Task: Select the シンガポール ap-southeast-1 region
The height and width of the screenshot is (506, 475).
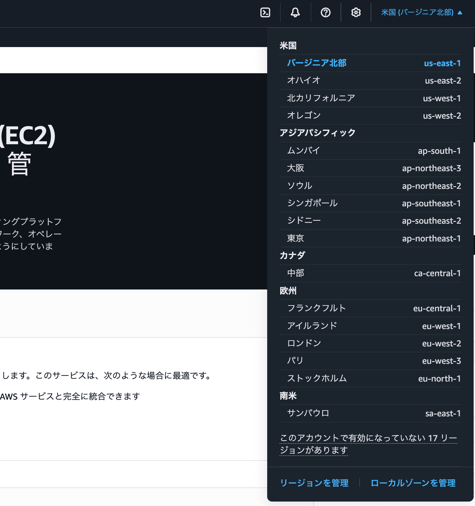Action: click(x=370, y=203)
